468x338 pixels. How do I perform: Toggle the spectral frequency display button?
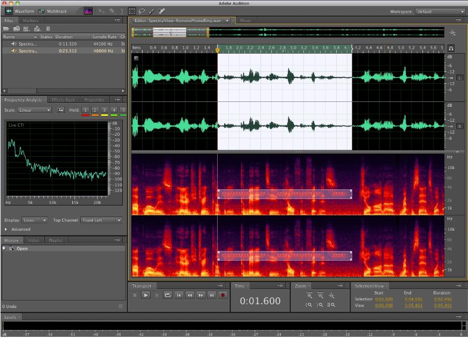[x=88, y=11]
